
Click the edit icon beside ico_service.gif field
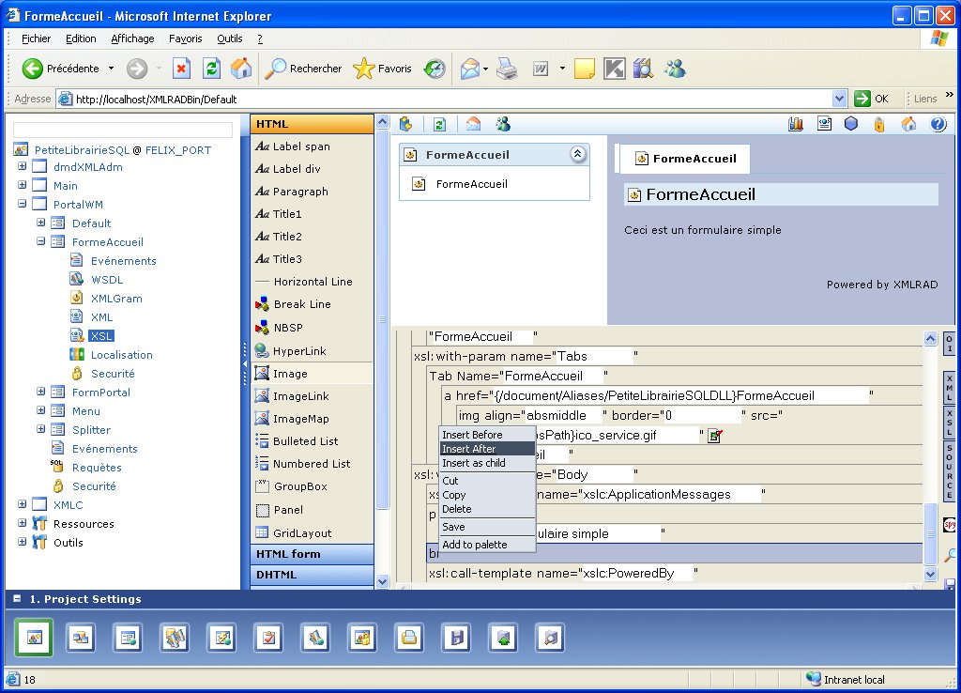[x=715, y=436]
